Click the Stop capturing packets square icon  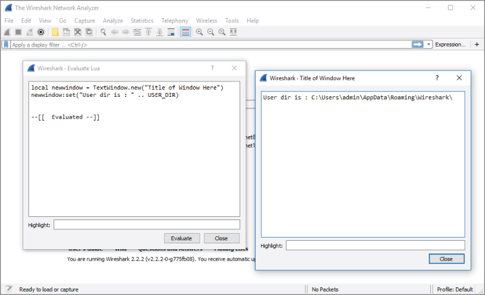click(x=18, y=32)
